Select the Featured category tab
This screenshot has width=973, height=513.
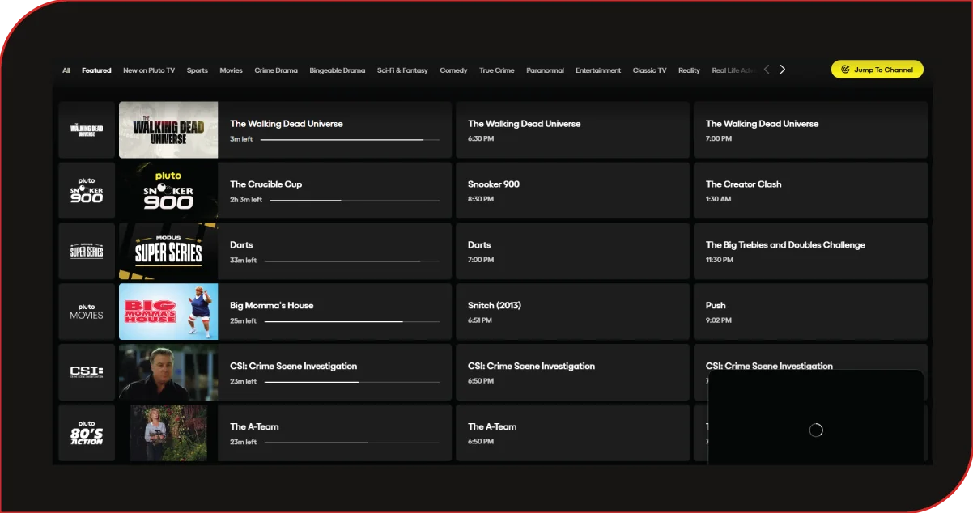(96, 70)
